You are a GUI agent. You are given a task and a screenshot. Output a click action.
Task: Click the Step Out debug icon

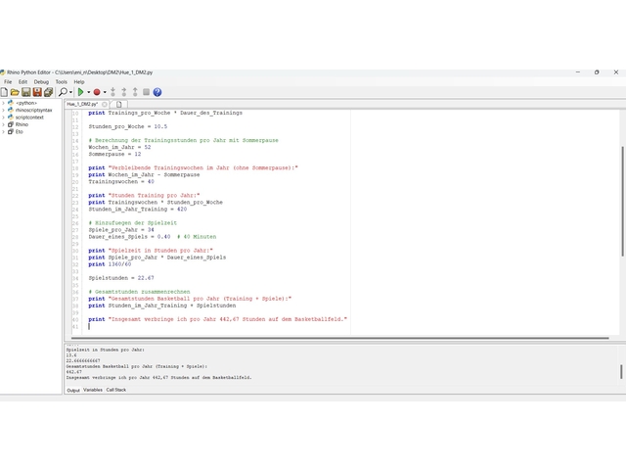coord(135,92)
